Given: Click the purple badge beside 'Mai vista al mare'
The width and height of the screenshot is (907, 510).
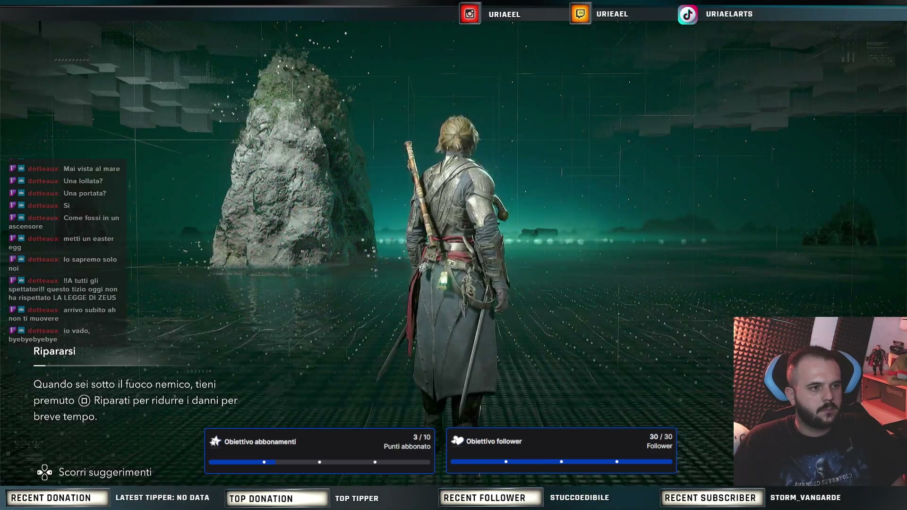Looking at the screenshot, I should [x=13, y=168].
